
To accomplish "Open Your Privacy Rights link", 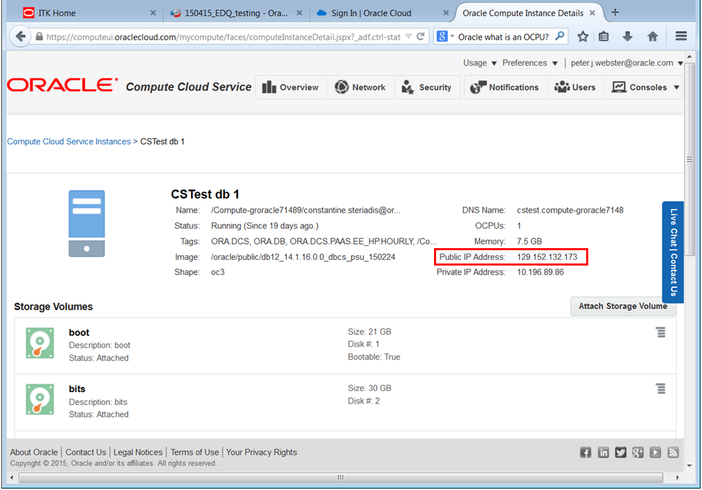I will pyautogui.click(x=262, y=452).
